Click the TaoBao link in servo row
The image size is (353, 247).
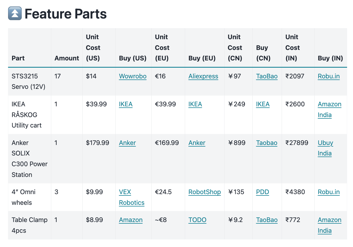pyautogui.click(x=267, y=76)
